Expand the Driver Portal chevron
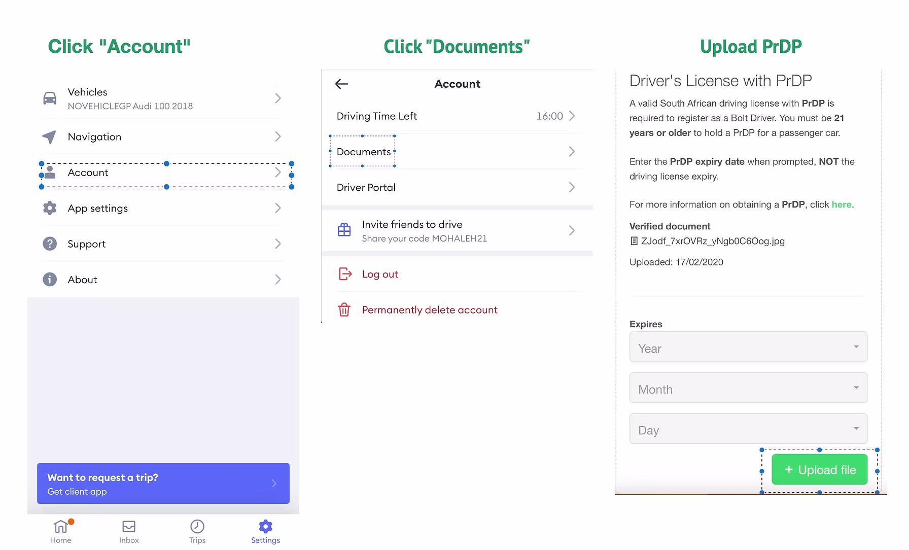 click(x=572, y=187)
